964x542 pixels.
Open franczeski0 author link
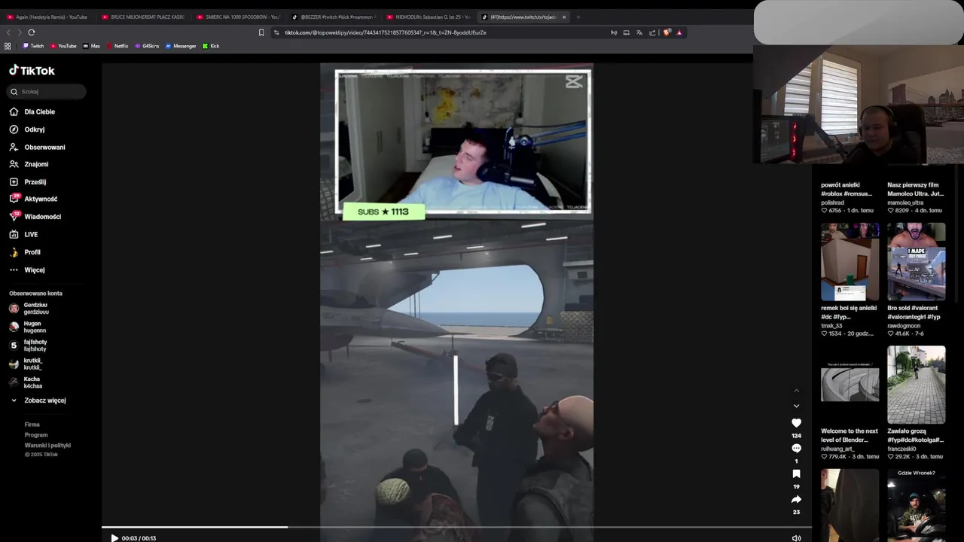[903, 449]
